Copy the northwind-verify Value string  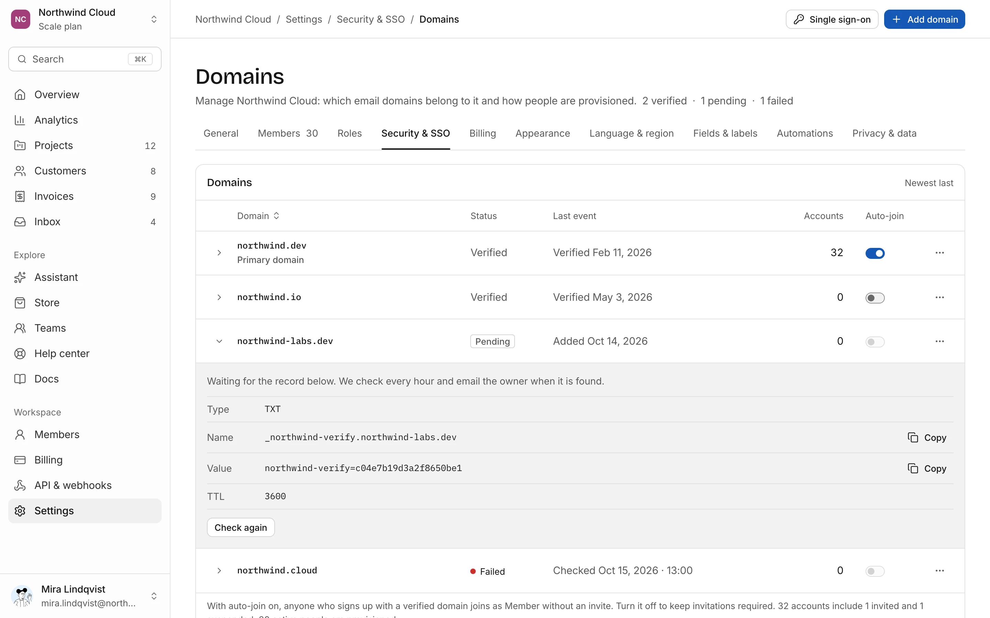click(927, 468)
